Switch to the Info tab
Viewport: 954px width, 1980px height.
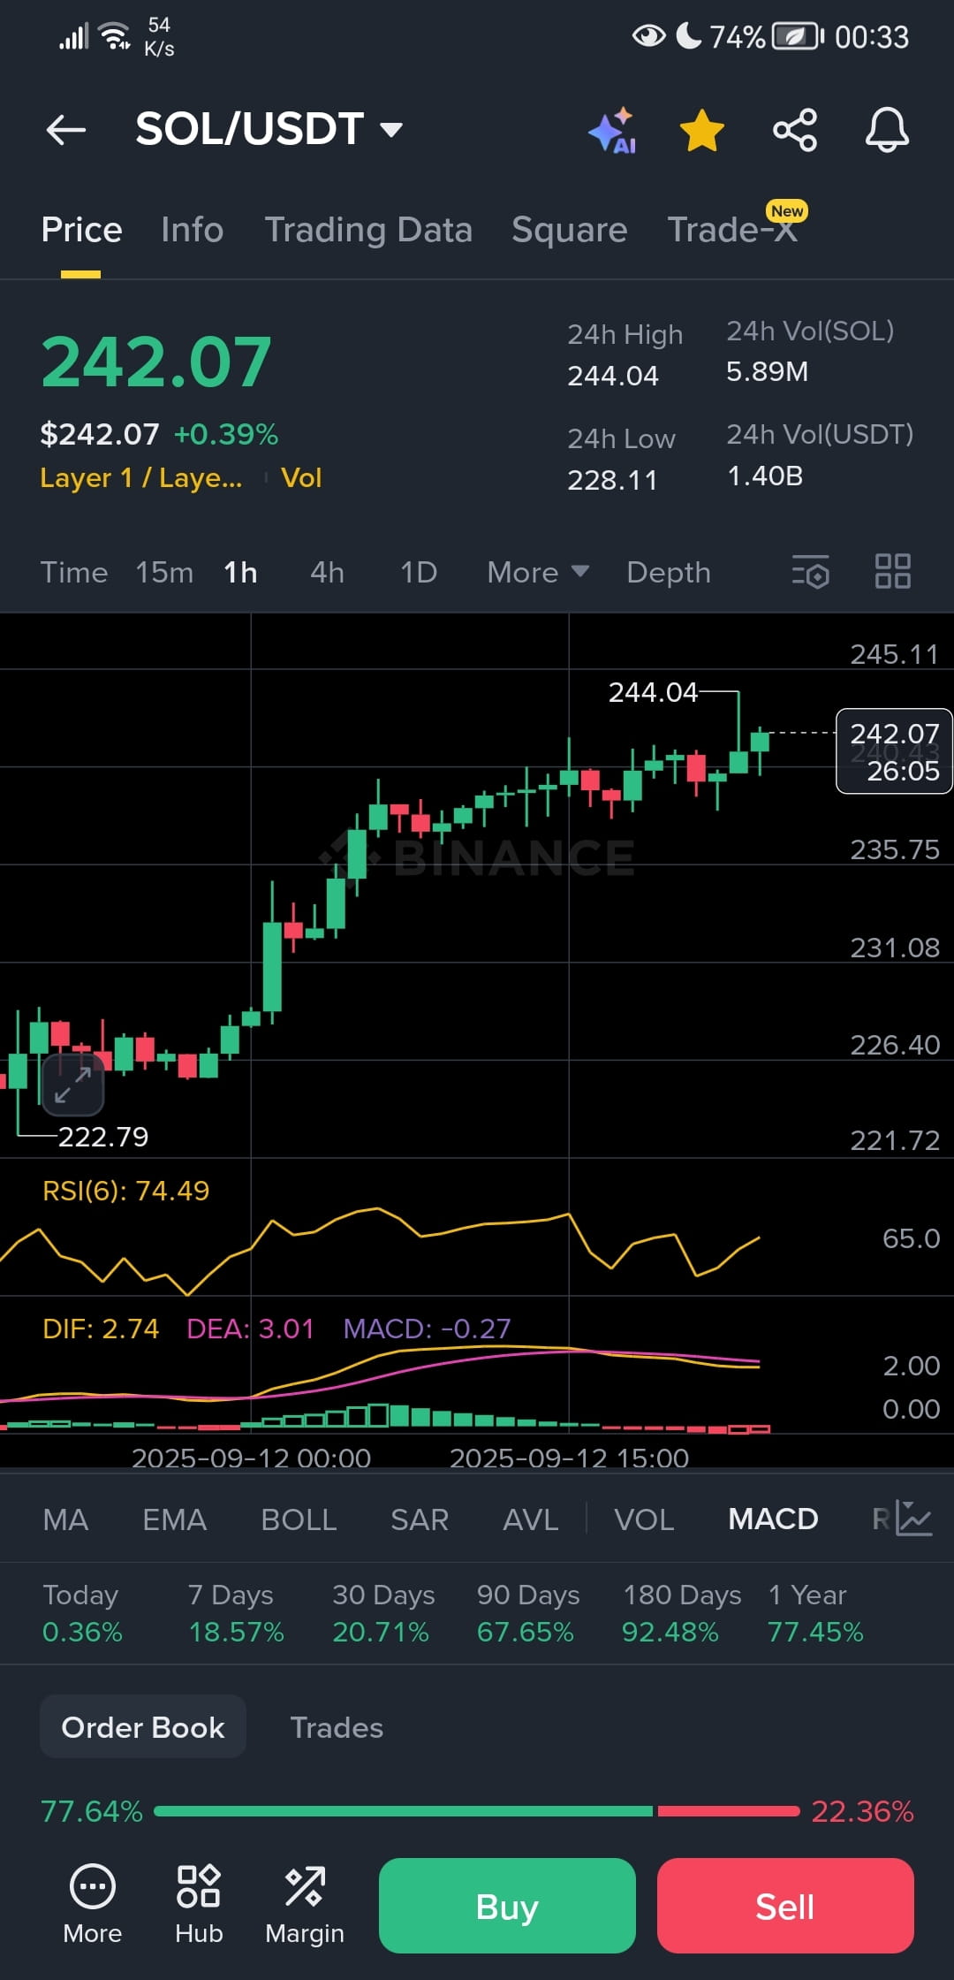pyautogui.click(x=192, y=230)
